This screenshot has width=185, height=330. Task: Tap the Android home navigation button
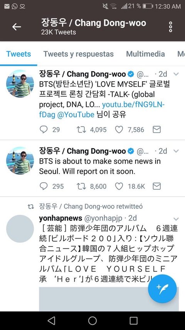tap(92, 321)
